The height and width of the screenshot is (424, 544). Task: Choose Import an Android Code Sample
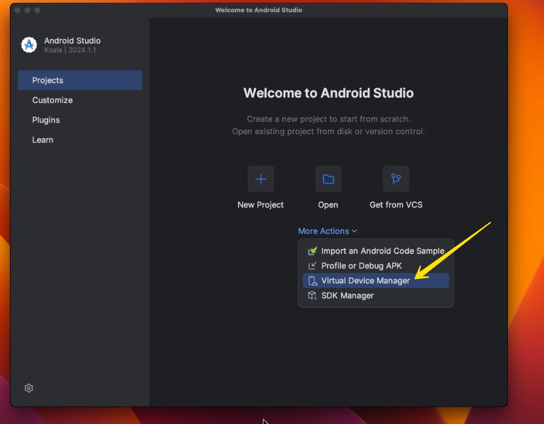pyautogui.click(x=376, y=251)
